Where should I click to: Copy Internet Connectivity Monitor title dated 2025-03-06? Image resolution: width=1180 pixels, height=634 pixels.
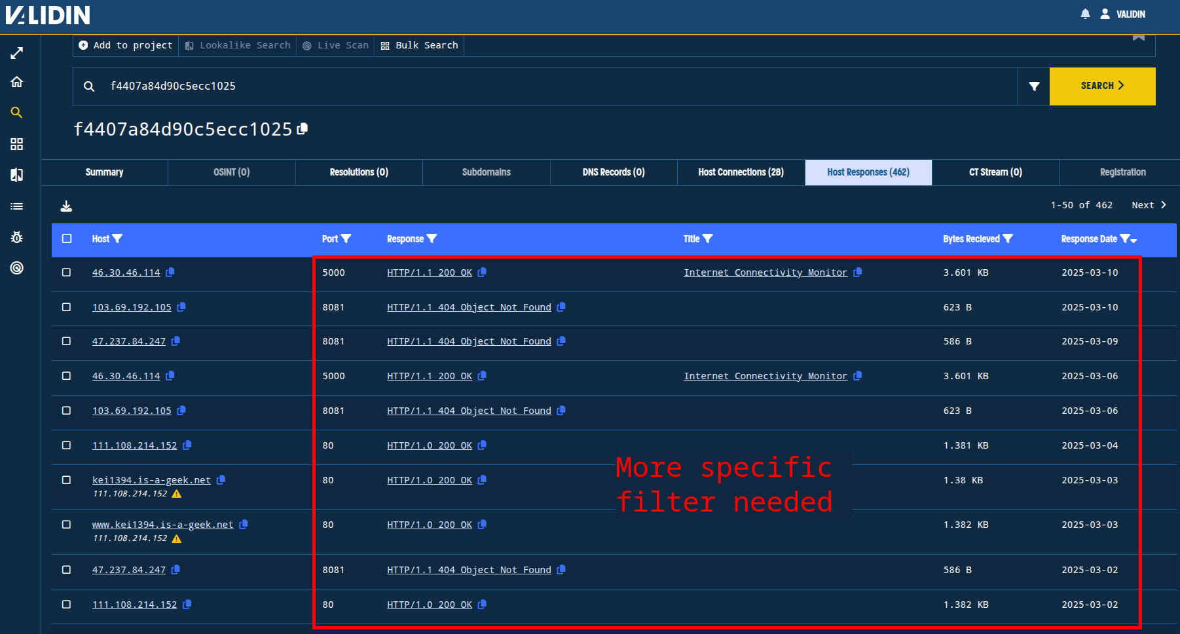(857, 376)
